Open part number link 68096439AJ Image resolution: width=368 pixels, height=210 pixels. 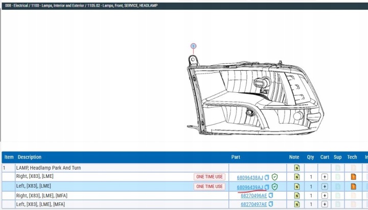[x=250, y=187]
